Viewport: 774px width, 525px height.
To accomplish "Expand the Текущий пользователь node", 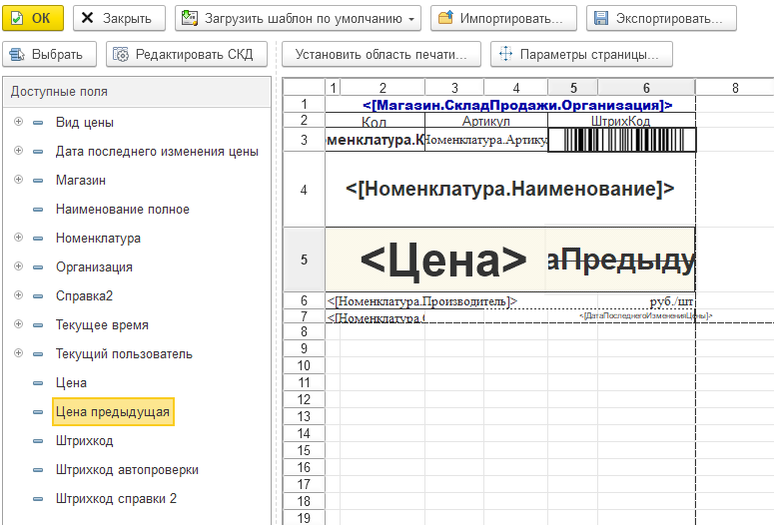I will click(18, 354).
